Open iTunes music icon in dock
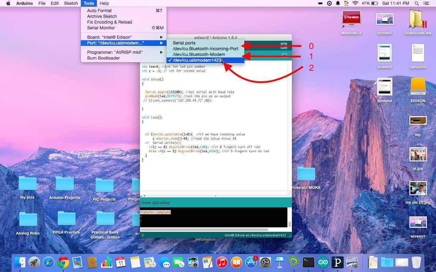Viewport: 436px width, 272px height. (222, 262)
